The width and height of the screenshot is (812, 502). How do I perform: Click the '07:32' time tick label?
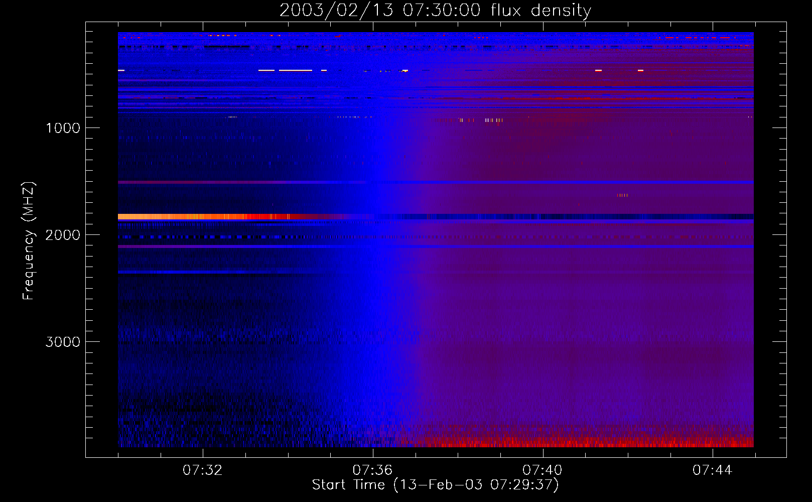(x=202, y=470)
